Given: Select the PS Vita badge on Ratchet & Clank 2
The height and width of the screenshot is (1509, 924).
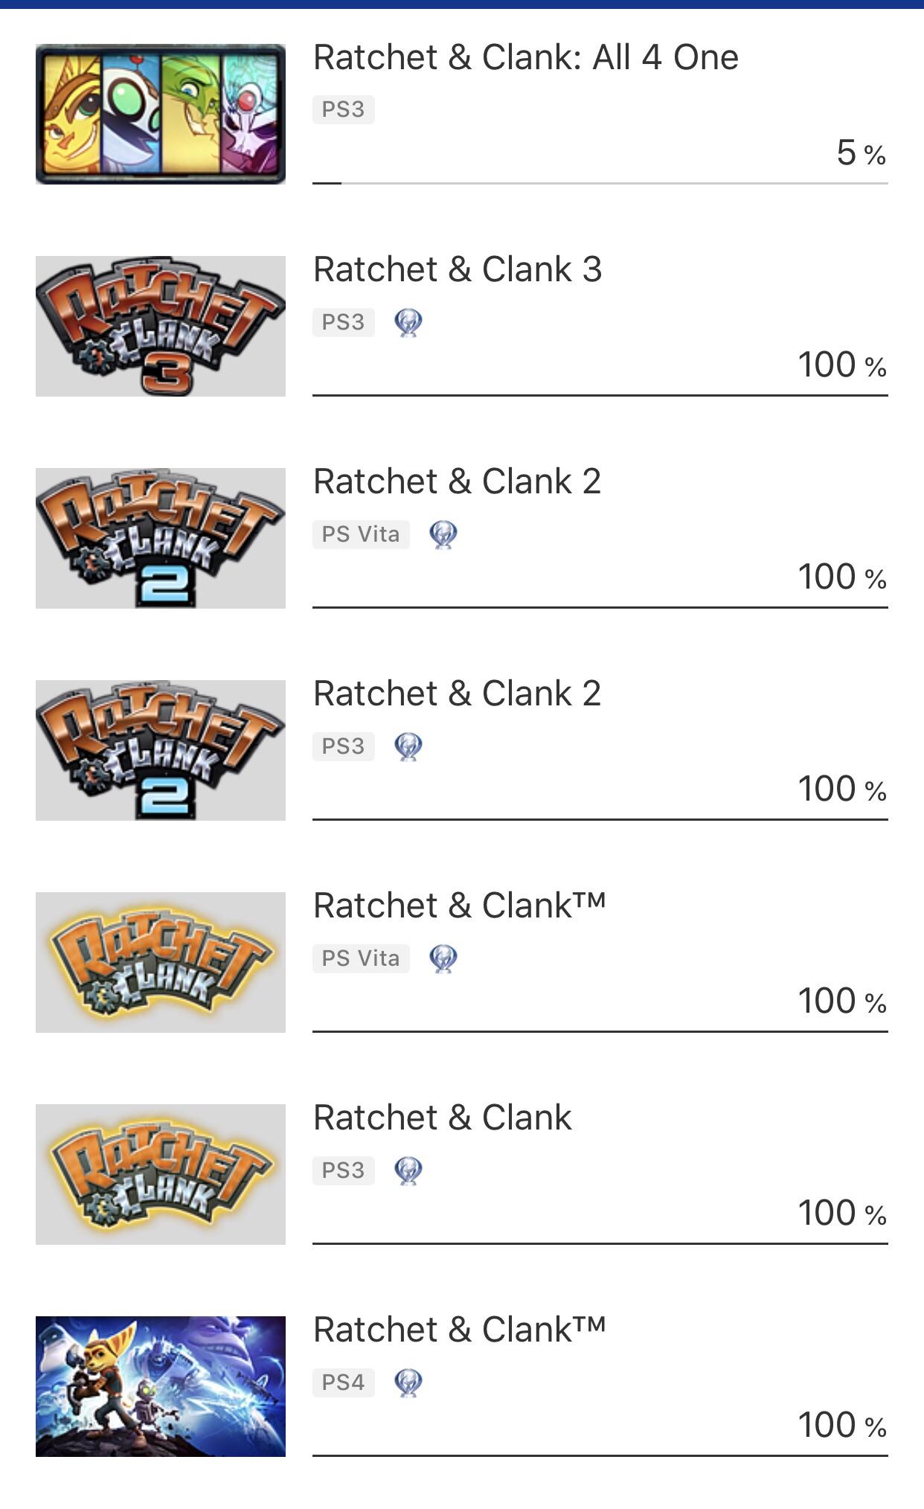Looking at the screenshot, I should click(x=362, y=534).
